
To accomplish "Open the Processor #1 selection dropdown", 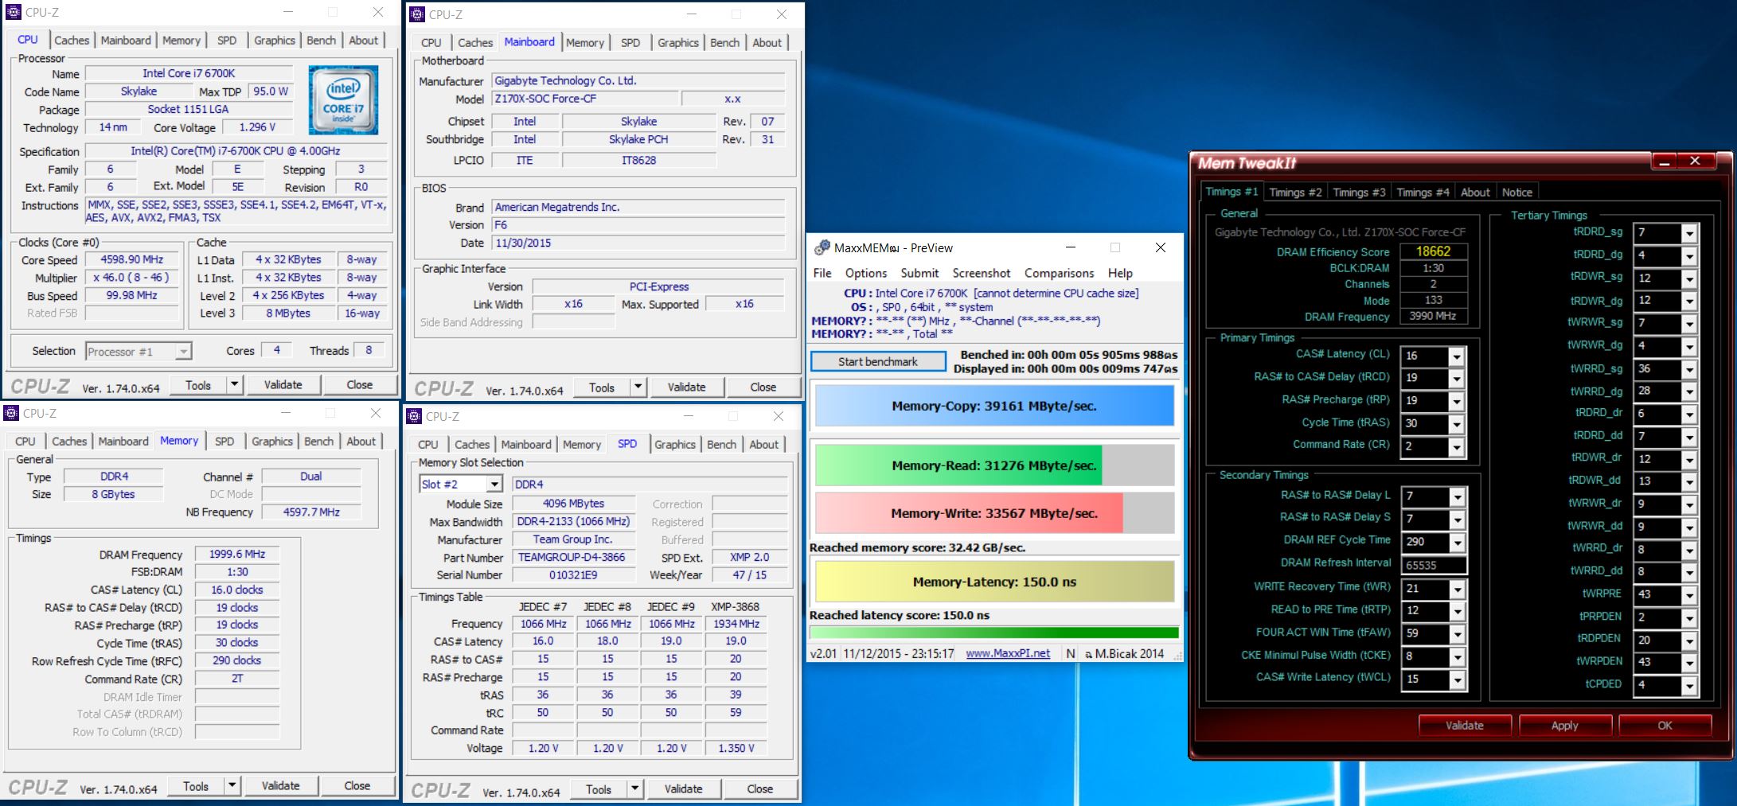I will (x=184, y=351).
